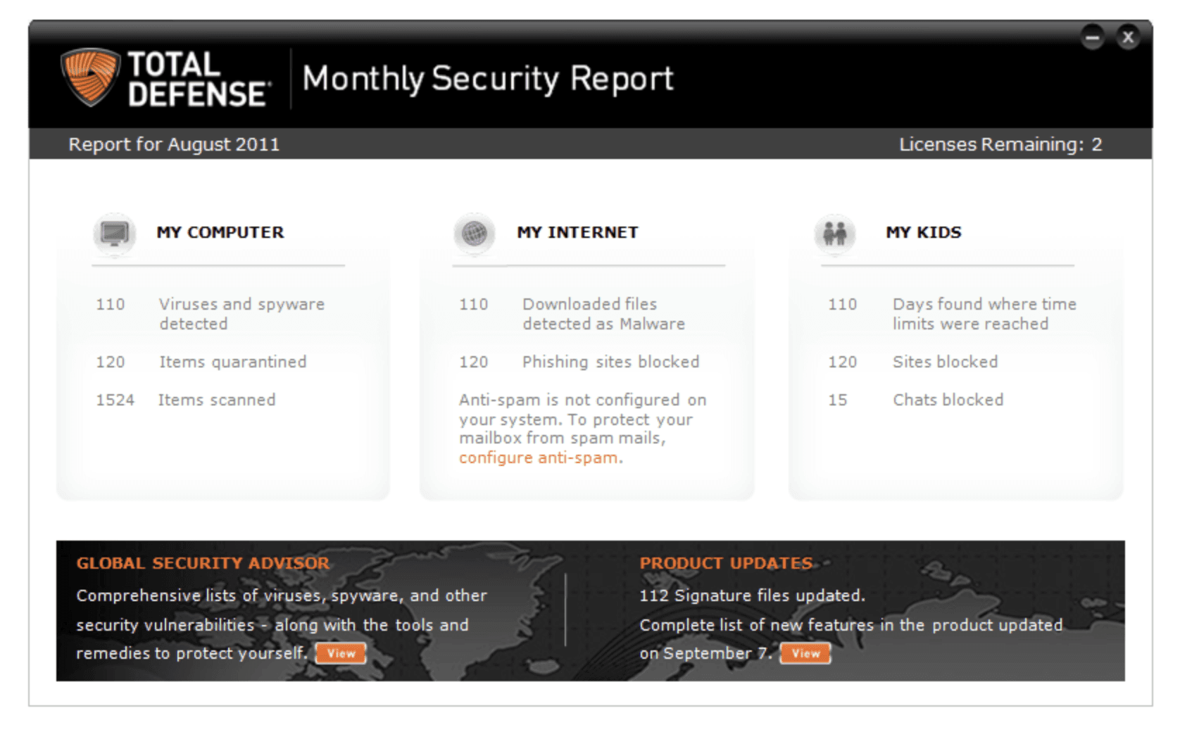Click '112 Signature files updated.' text
This screenshot has height=732, width=1180.
pyautogui.click(x=752, y=595)
